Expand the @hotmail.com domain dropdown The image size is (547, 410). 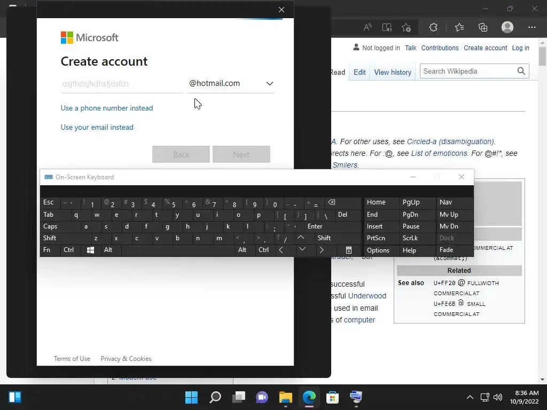point(231,83)
